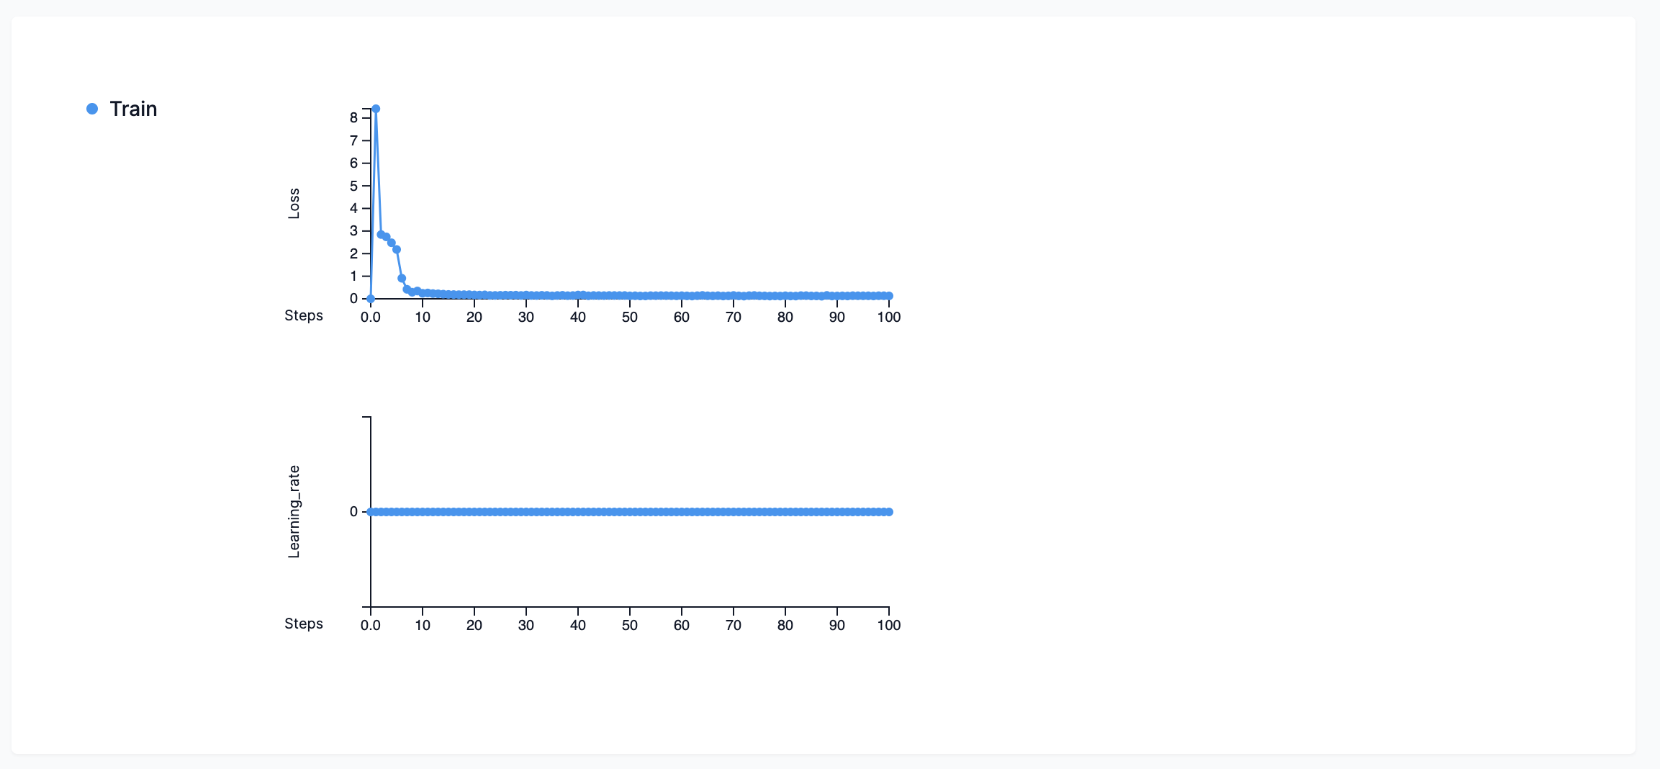Select the first Loss data point at zero
This screenshot has height=769, width=1660.
pos(371,298)
